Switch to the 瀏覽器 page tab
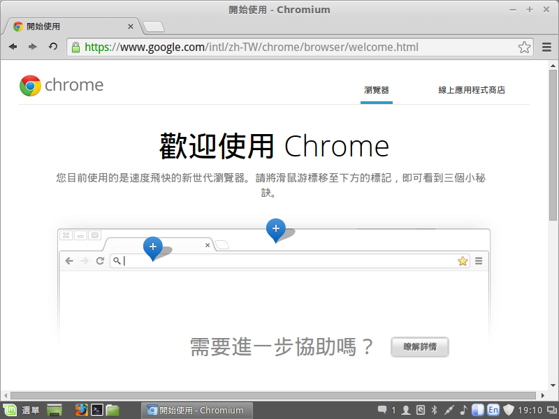The width and height of the screenshot is (559, 419). pyautogui.click(x=376, y=90)
